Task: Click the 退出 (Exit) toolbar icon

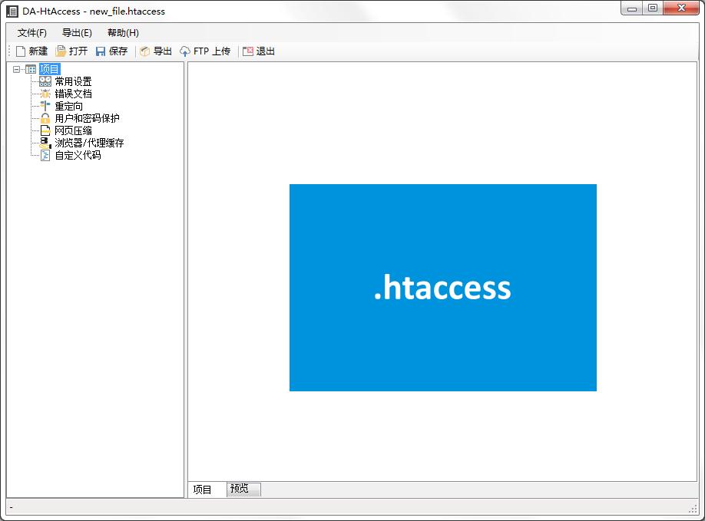Action: click(x=247, y=51)
